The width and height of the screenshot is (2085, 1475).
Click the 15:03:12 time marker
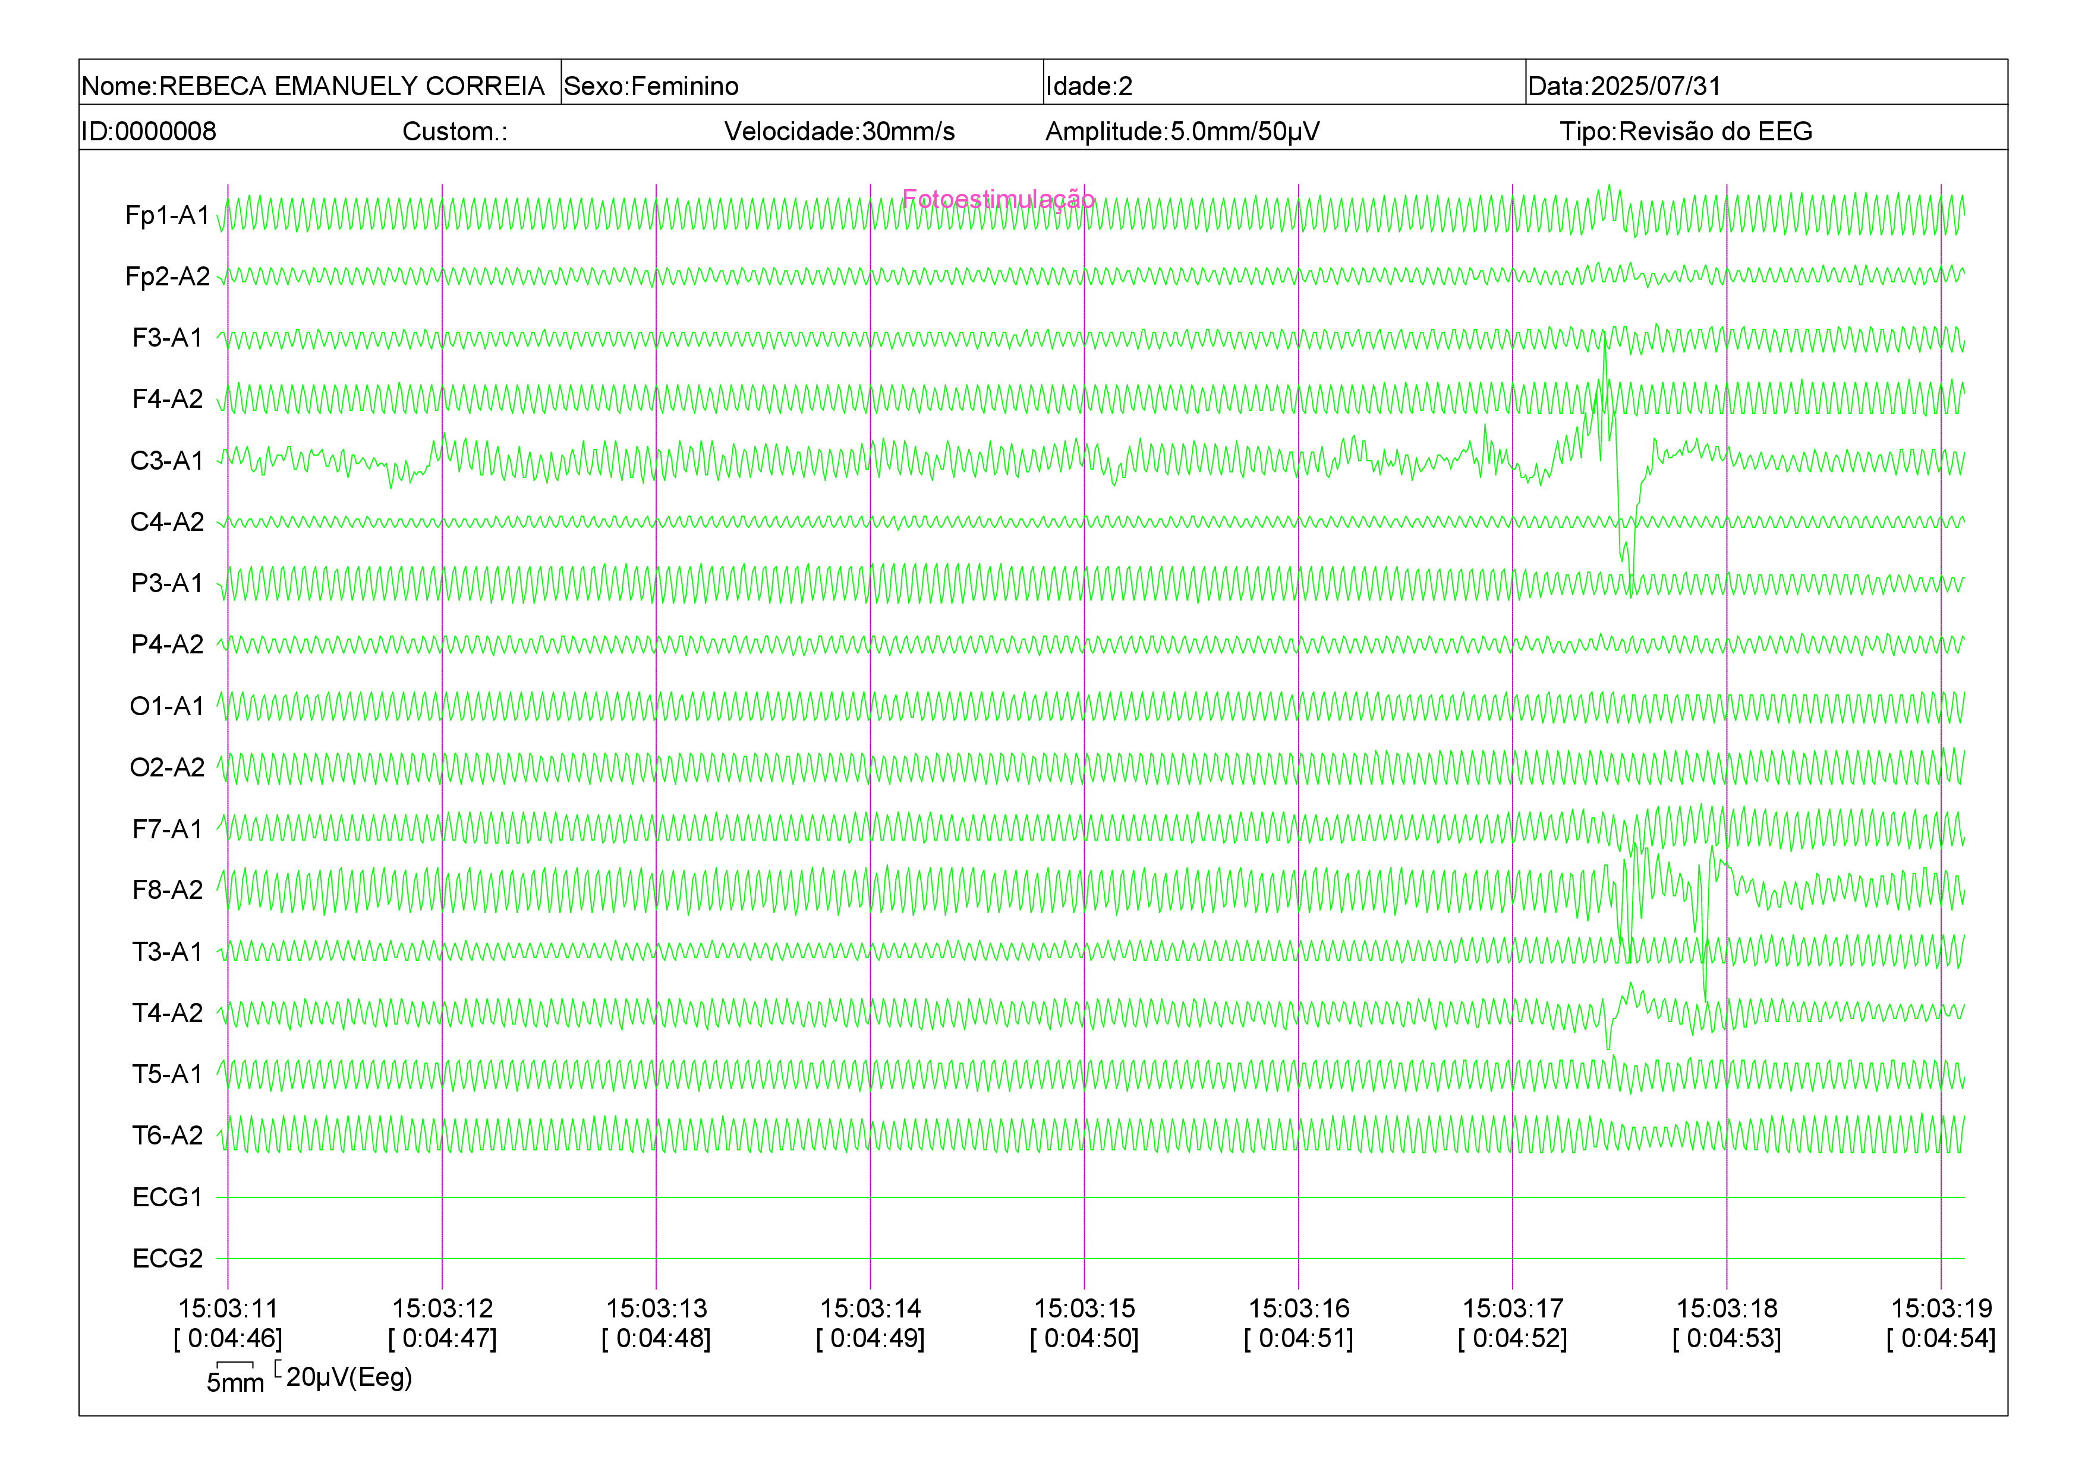tap(442, 1309)
